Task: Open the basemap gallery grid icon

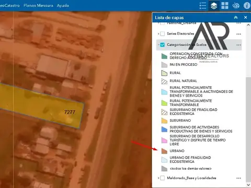Action: click(225, 6)
